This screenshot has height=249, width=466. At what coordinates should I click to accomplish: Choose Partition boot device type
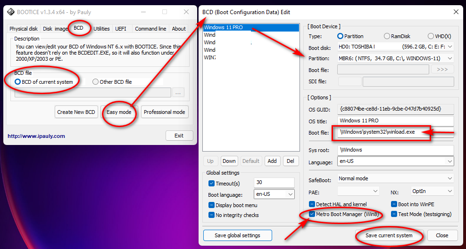coord(350,36)
